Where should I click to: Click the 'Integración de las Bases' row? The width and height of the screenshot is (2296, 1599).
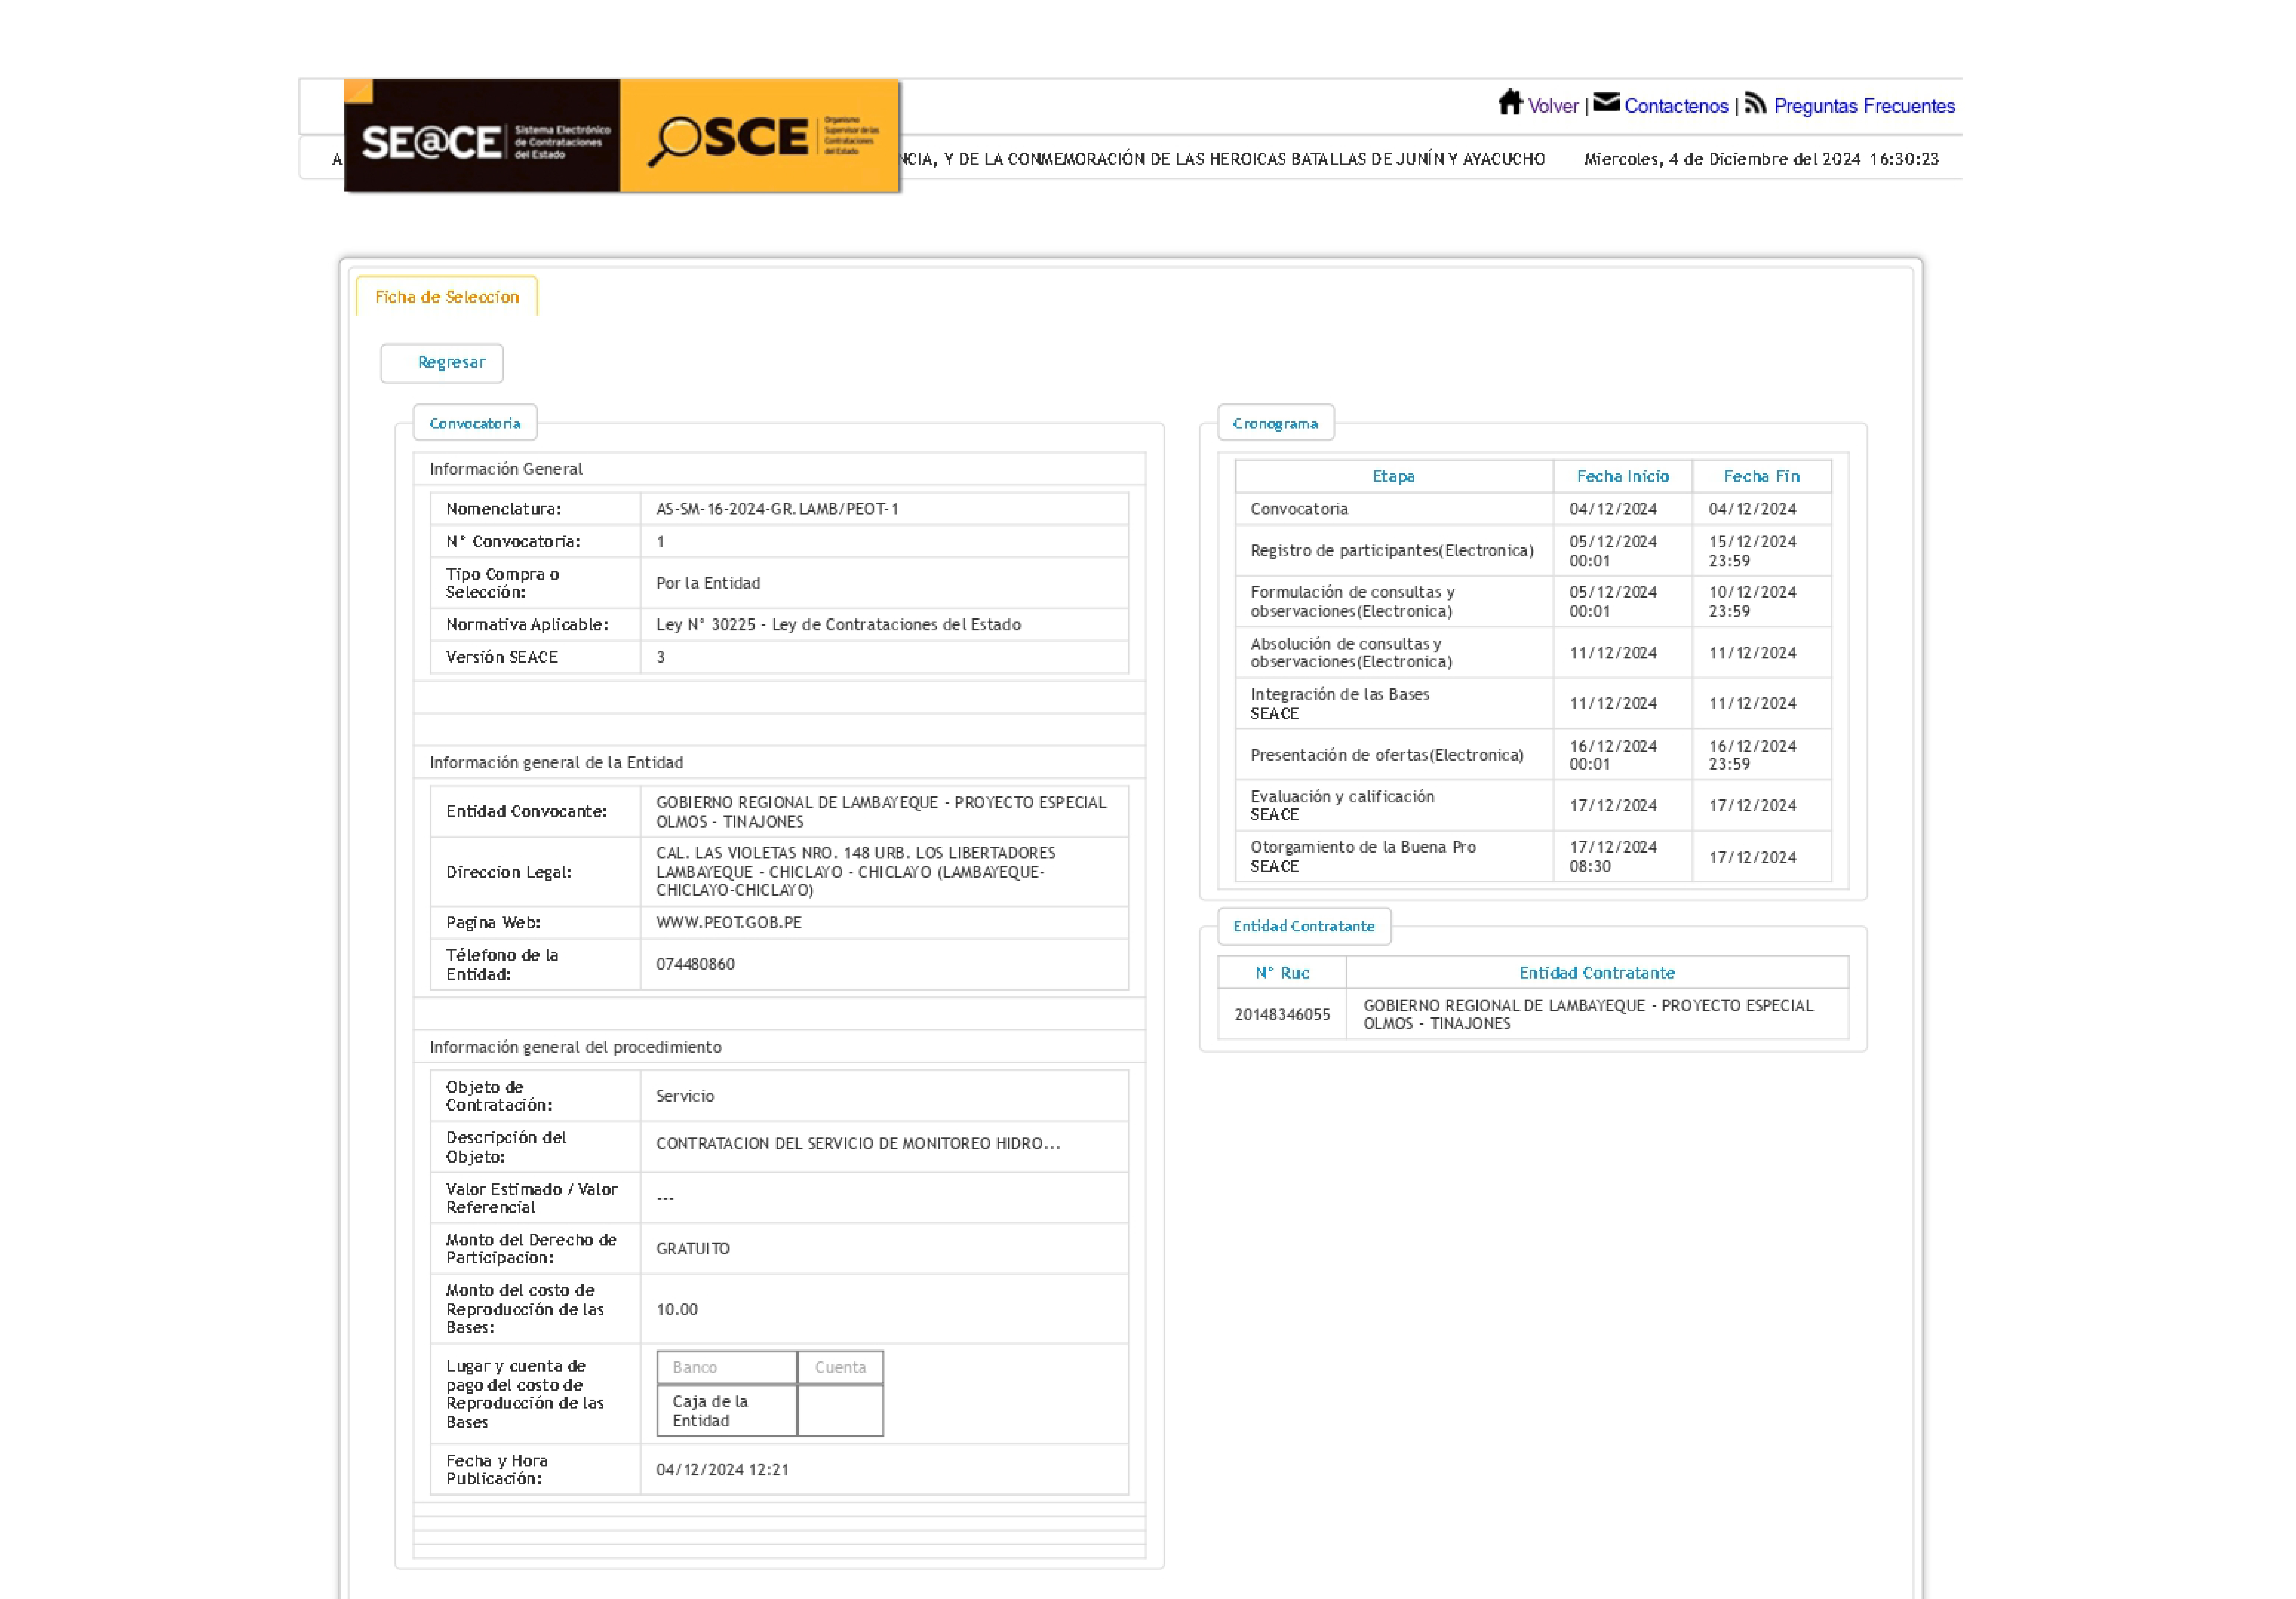1533,704
